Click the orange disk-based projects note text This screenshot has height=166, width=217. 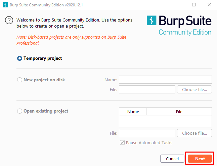[x=72, y=40]
